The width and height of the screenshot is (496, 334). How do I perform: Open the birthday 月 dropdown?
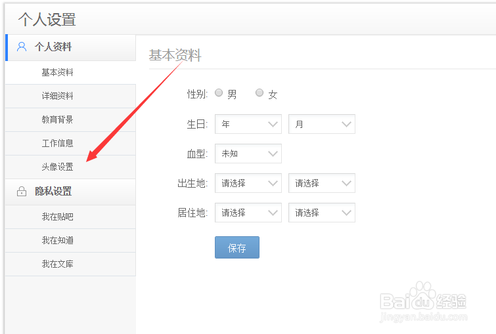click(322, 124)
